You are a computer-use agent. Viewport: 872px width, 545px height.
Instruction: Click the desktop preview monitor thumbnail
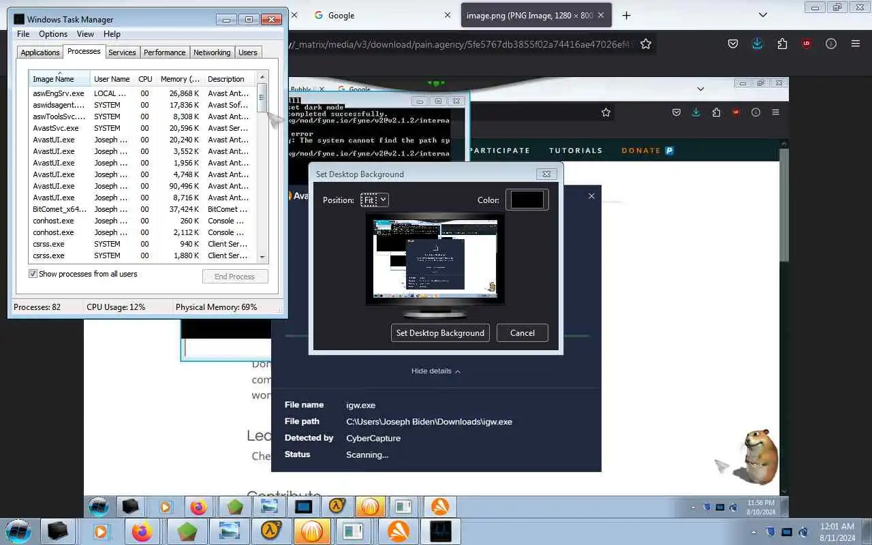pyautogui.click(x=435, y=260)
